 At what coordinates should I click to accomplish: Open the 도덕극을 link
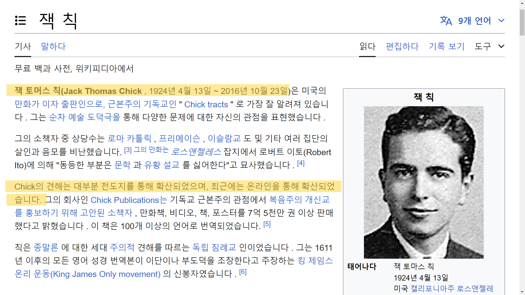[x=104, y=117]
